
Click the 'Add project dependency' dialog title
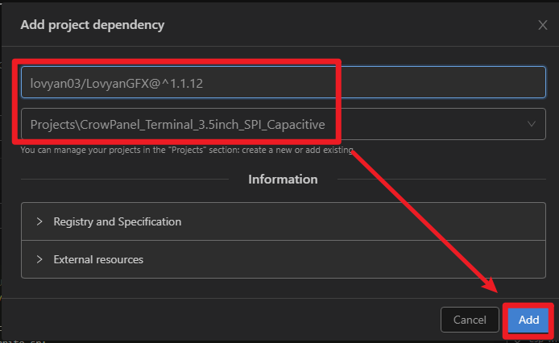click(x=93, y=25)
